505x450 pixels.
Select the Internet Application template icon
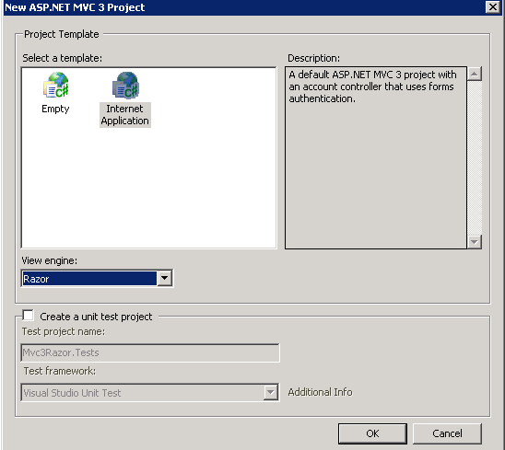[x=125, y=85]
